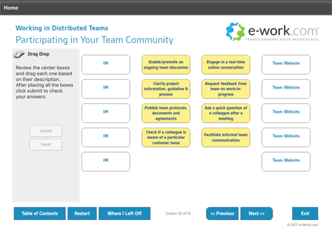Click the 'Drag Drop' label
Viewport: 332px width, 249px height.
pyautogui.click(x=38, y=54)
